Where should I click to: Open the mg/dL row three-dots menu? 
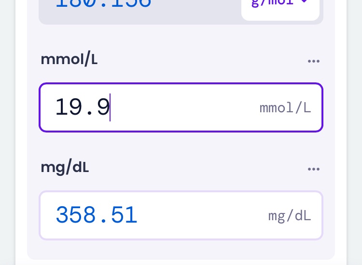[x=314, y=169]
